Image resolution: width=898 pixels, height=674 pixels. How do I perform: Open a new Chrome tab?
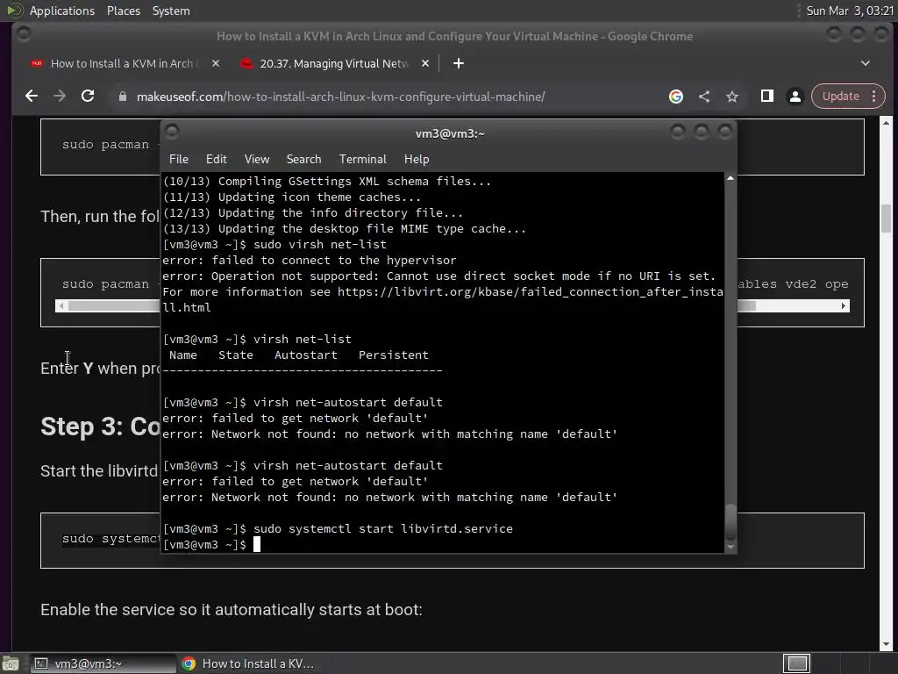coord(459,63)
